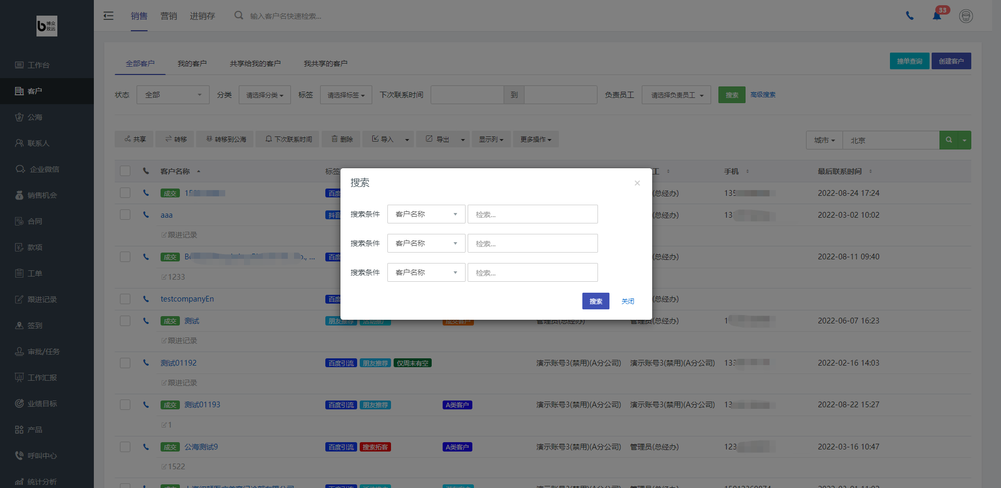Check the row checkbox for testcompanyEn
This screenshot has height=488, width=1001.
coord(125,299)
